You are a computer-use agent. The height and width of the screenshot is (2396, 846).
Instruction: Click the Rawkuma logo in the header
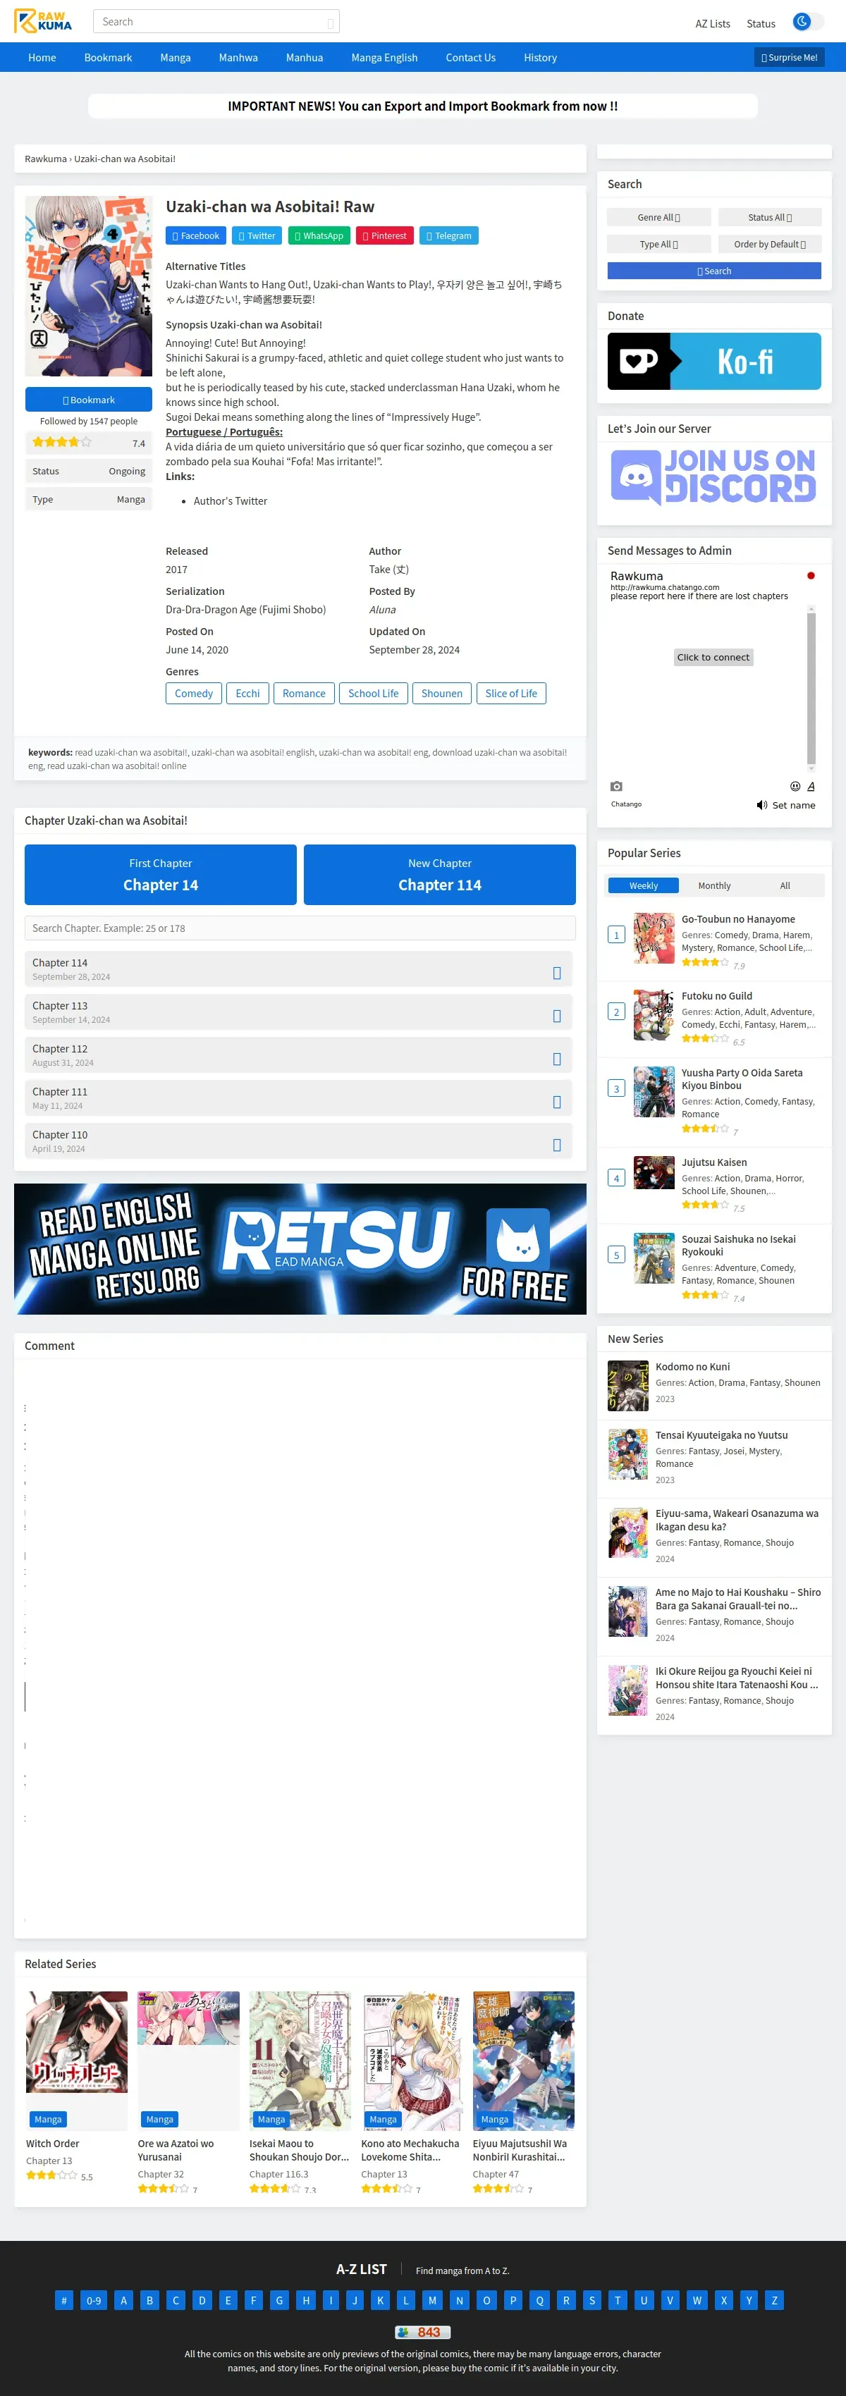(x=43, y=20)
